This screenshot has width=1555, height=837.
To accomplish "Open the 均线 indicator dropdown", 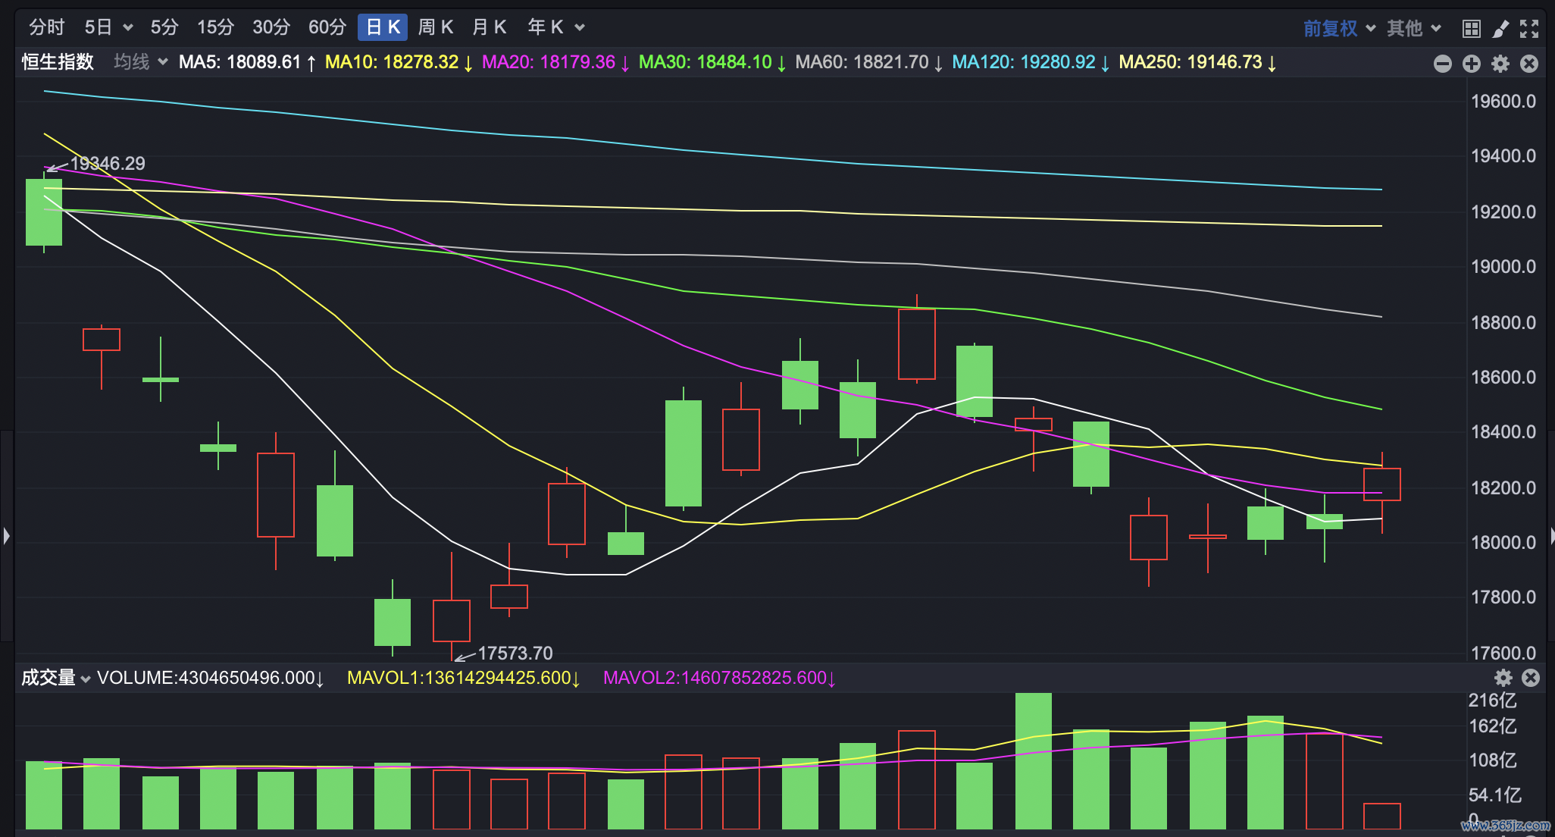I will (141, 62).
